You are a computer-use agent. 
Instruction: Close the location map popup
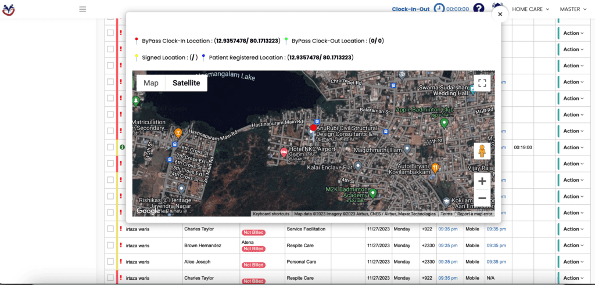click(500, 14)
